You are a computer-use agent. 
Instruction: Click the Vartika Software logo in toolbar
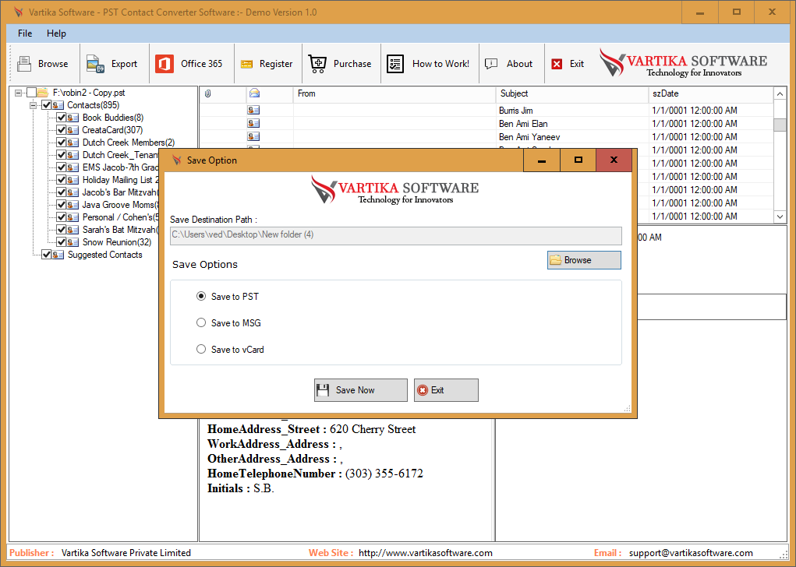tap(683, 63)
